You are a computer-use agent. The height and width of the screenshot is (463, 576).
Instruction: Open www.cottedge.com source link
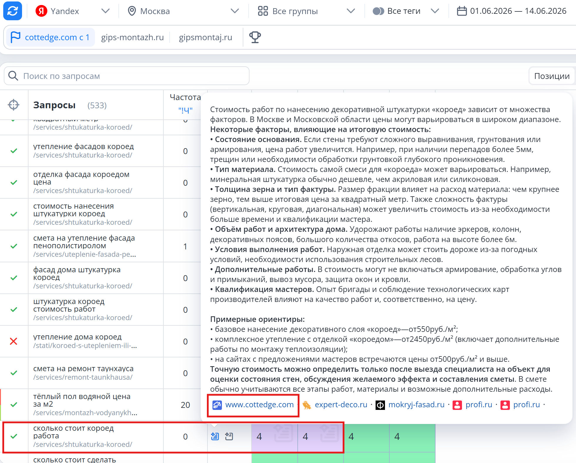[259, 405]
